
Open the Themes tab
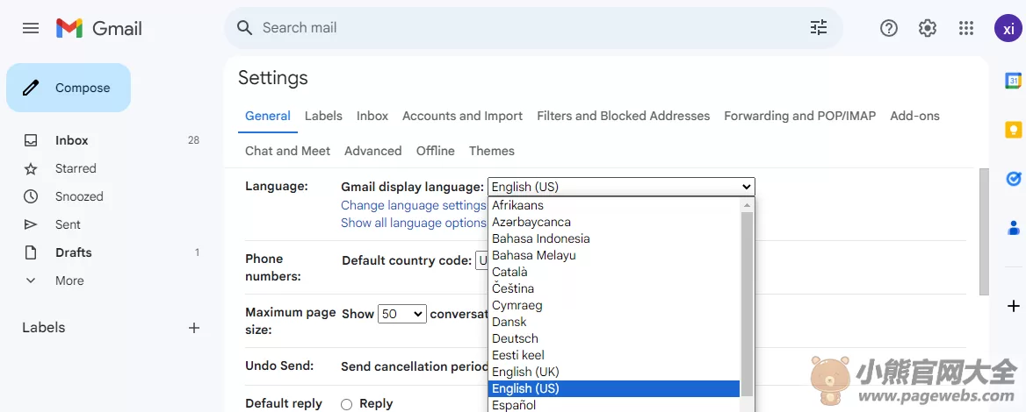click(491, 151)
